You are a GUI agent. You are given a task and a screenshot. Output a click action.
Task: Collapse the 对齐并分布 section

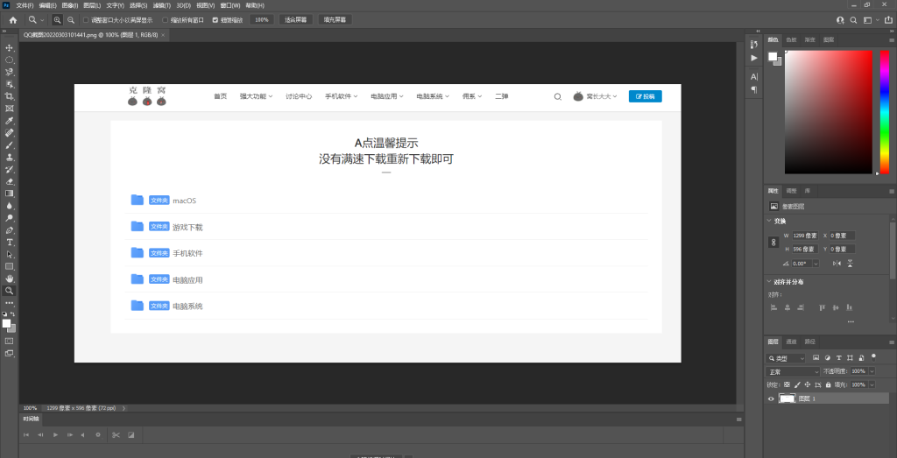(768, 281)
